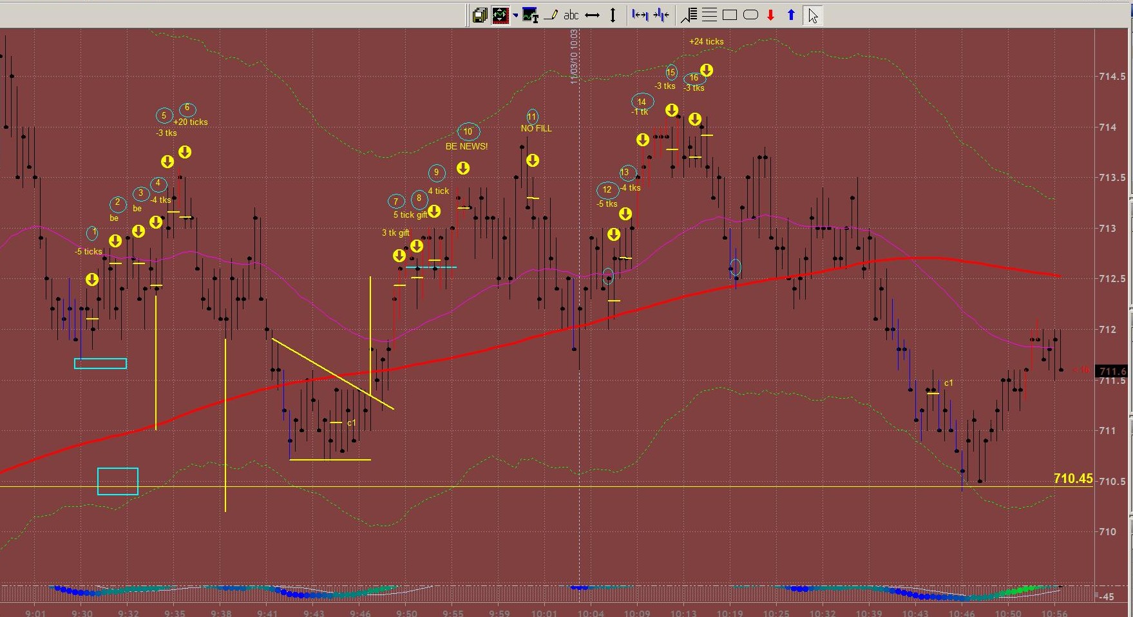Click the expand bar spacing icon
This screenshot has height=617, width=1133.
click(640, 15)
